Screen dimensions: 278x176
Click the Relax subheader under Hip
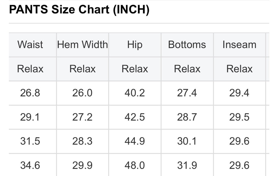135,69
